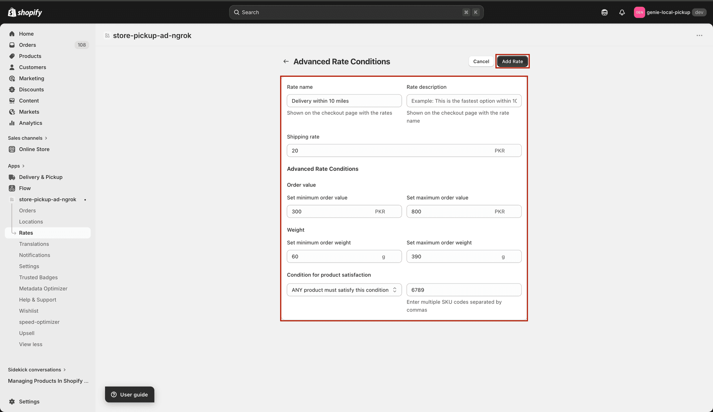This screenshot has width=713, height=412.
Task: Click the minimum order value field
Action: [x=344, y=211]
